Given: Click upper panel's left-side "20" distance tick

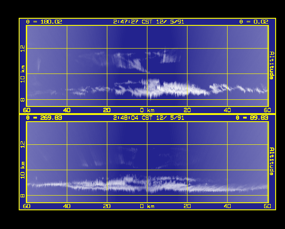Looking at the screenshot, I should 107,110.
